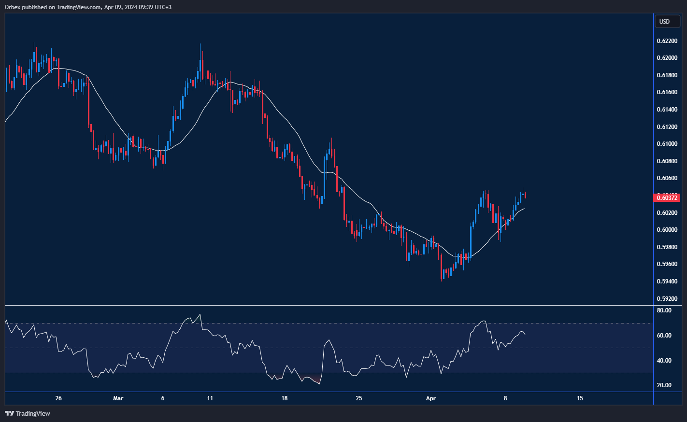This screenshot has width=687, height=422.
Task: Open the Orbex publisher attribution link
Action: click(x=12, y=7)
